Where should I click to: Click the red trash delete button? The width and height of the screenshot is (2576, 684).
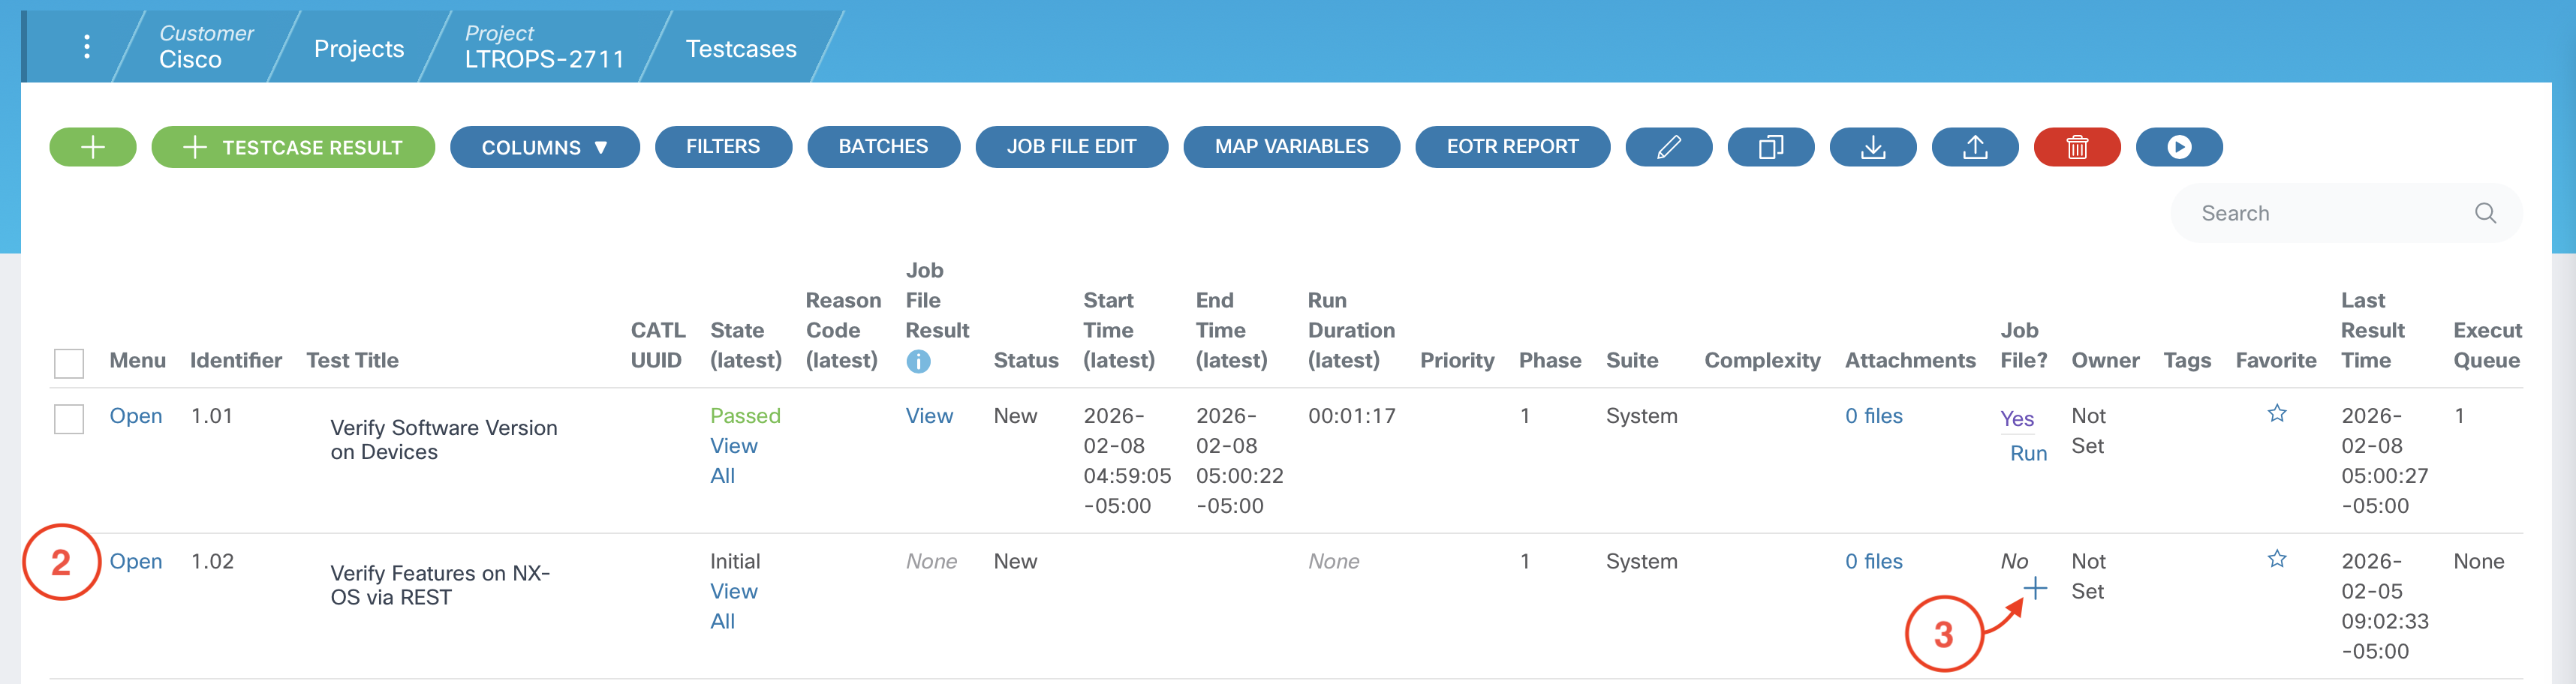click(2076, 148)
